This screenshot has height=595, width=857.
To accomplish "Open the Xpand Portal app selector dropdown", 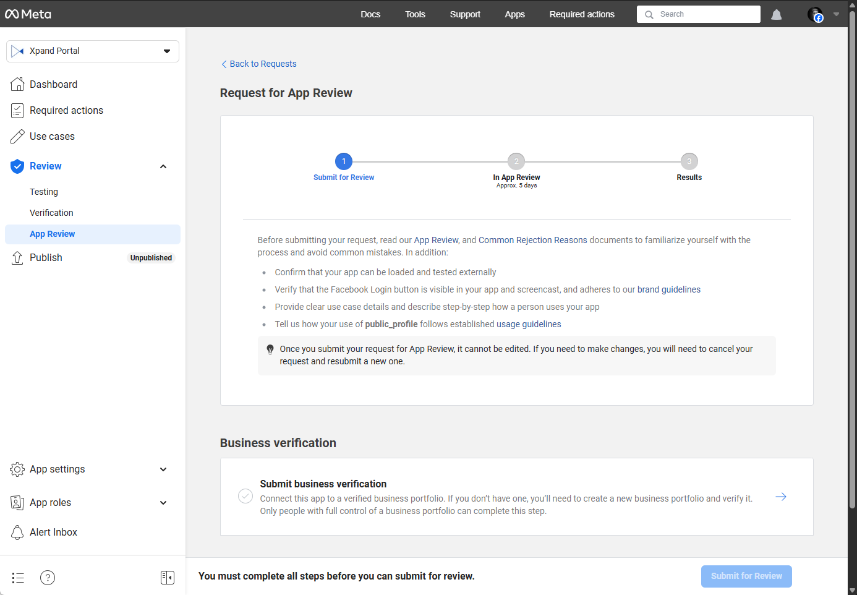I will (x=93, y=51).
